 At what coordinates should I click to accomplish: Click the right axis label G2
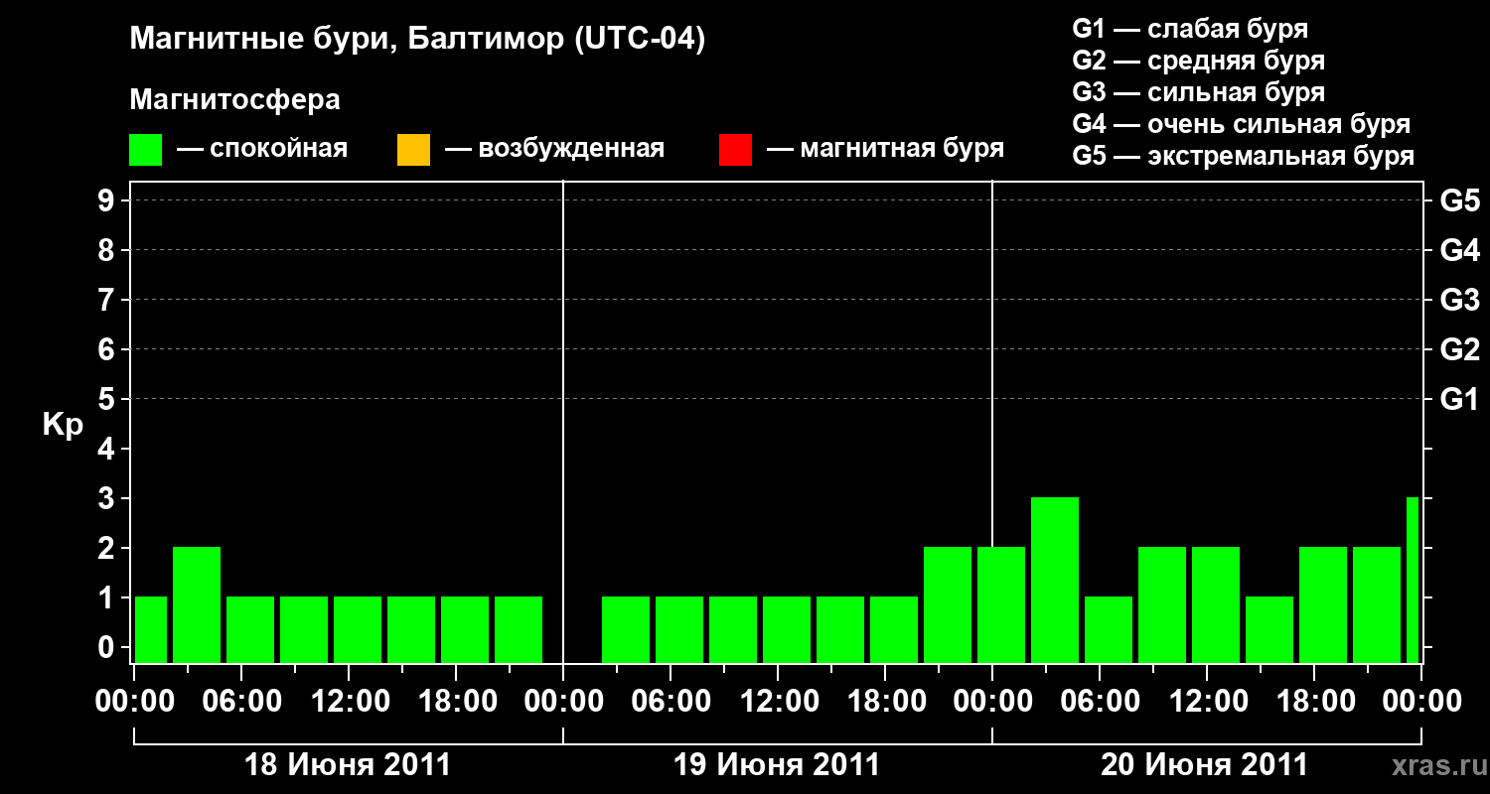tap(1459, 349)
